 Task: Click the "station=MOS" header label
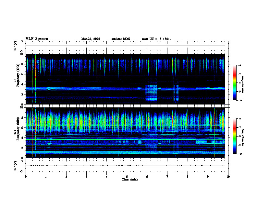121,39
